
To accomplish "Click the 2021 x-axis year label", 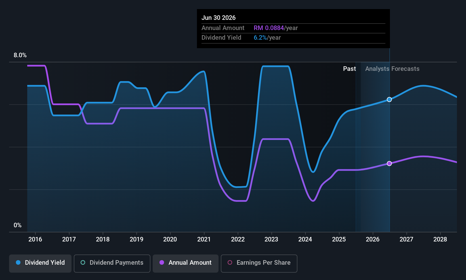I will pos(204,239).
